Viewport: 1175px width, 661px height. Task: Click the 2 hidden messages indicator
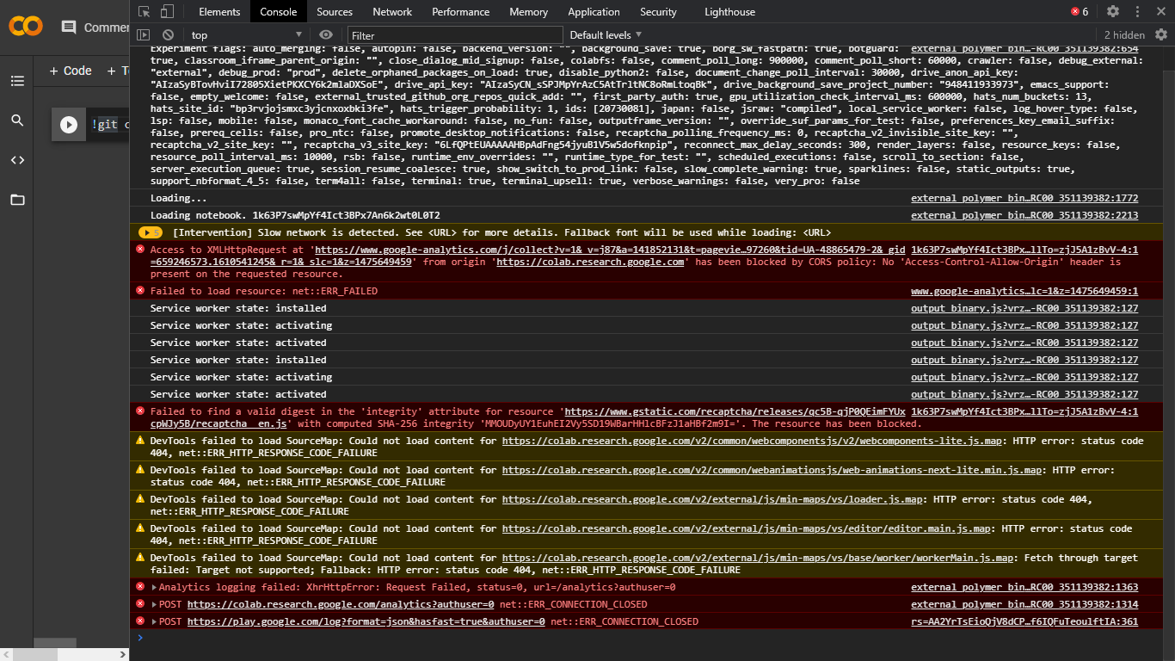coord(1124,35)
